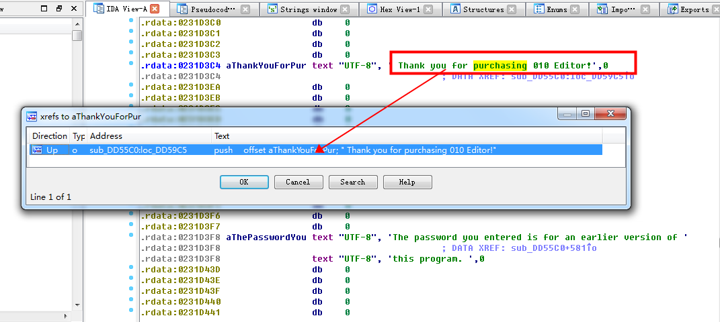The height and width of the screenshot is (322, 720).
Task: Click the blue .rdata:0231D3C4 address
Action: [x=180, y=66]
